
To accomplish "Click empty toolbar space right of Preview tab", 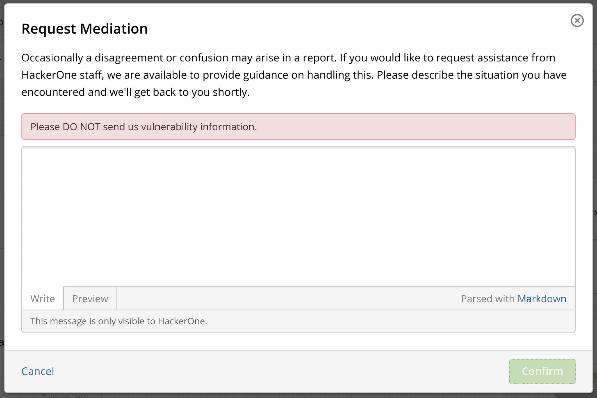I will click(x=287, y=298).
